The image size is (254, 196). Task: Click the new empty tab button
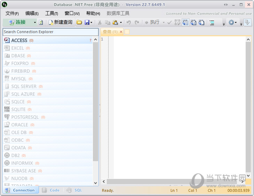click(x=127, y=32)
